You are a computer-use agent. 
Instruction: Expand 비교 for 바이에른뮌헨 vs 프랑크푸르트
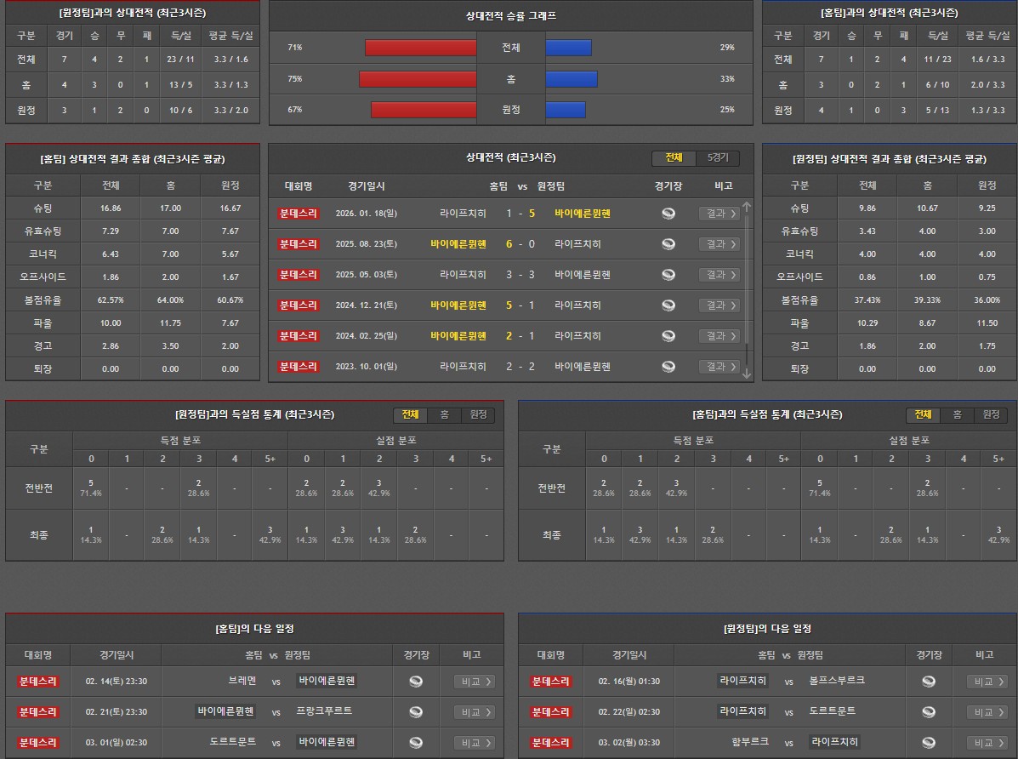(474, 712)
